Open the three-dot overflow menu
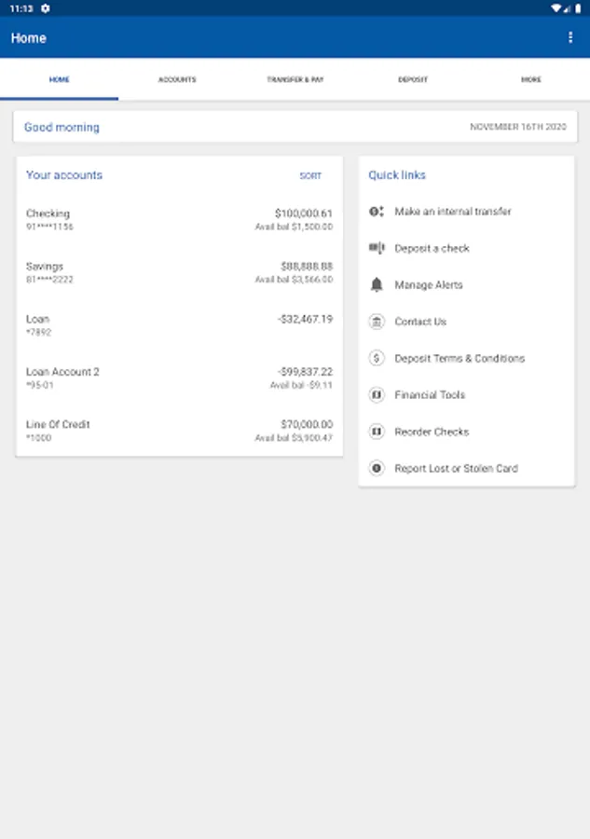Screen dimensions: 590x839 point(570,37)
